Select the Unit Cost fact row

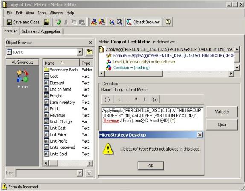tap(68, 128)
